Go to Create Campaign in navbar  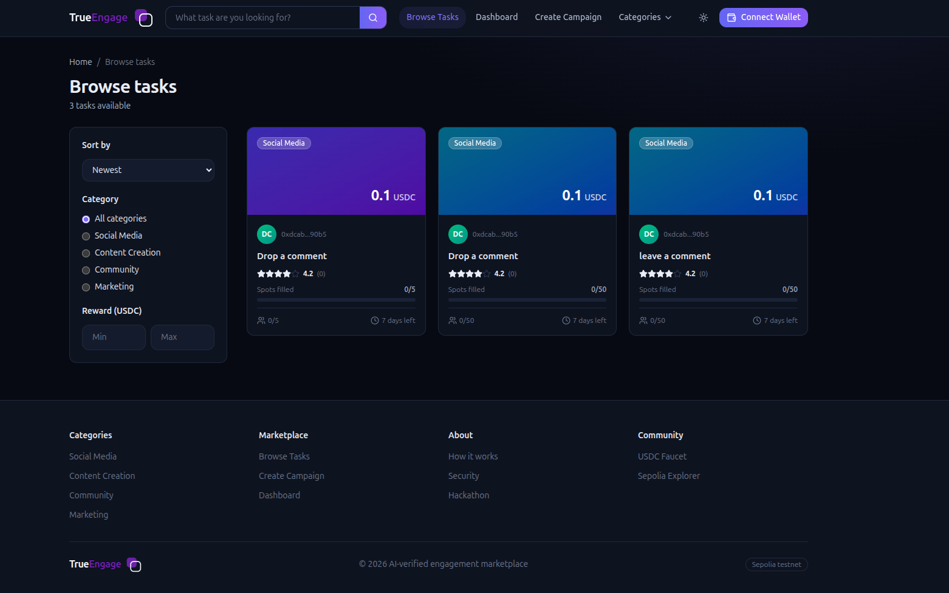coord(568,17)
